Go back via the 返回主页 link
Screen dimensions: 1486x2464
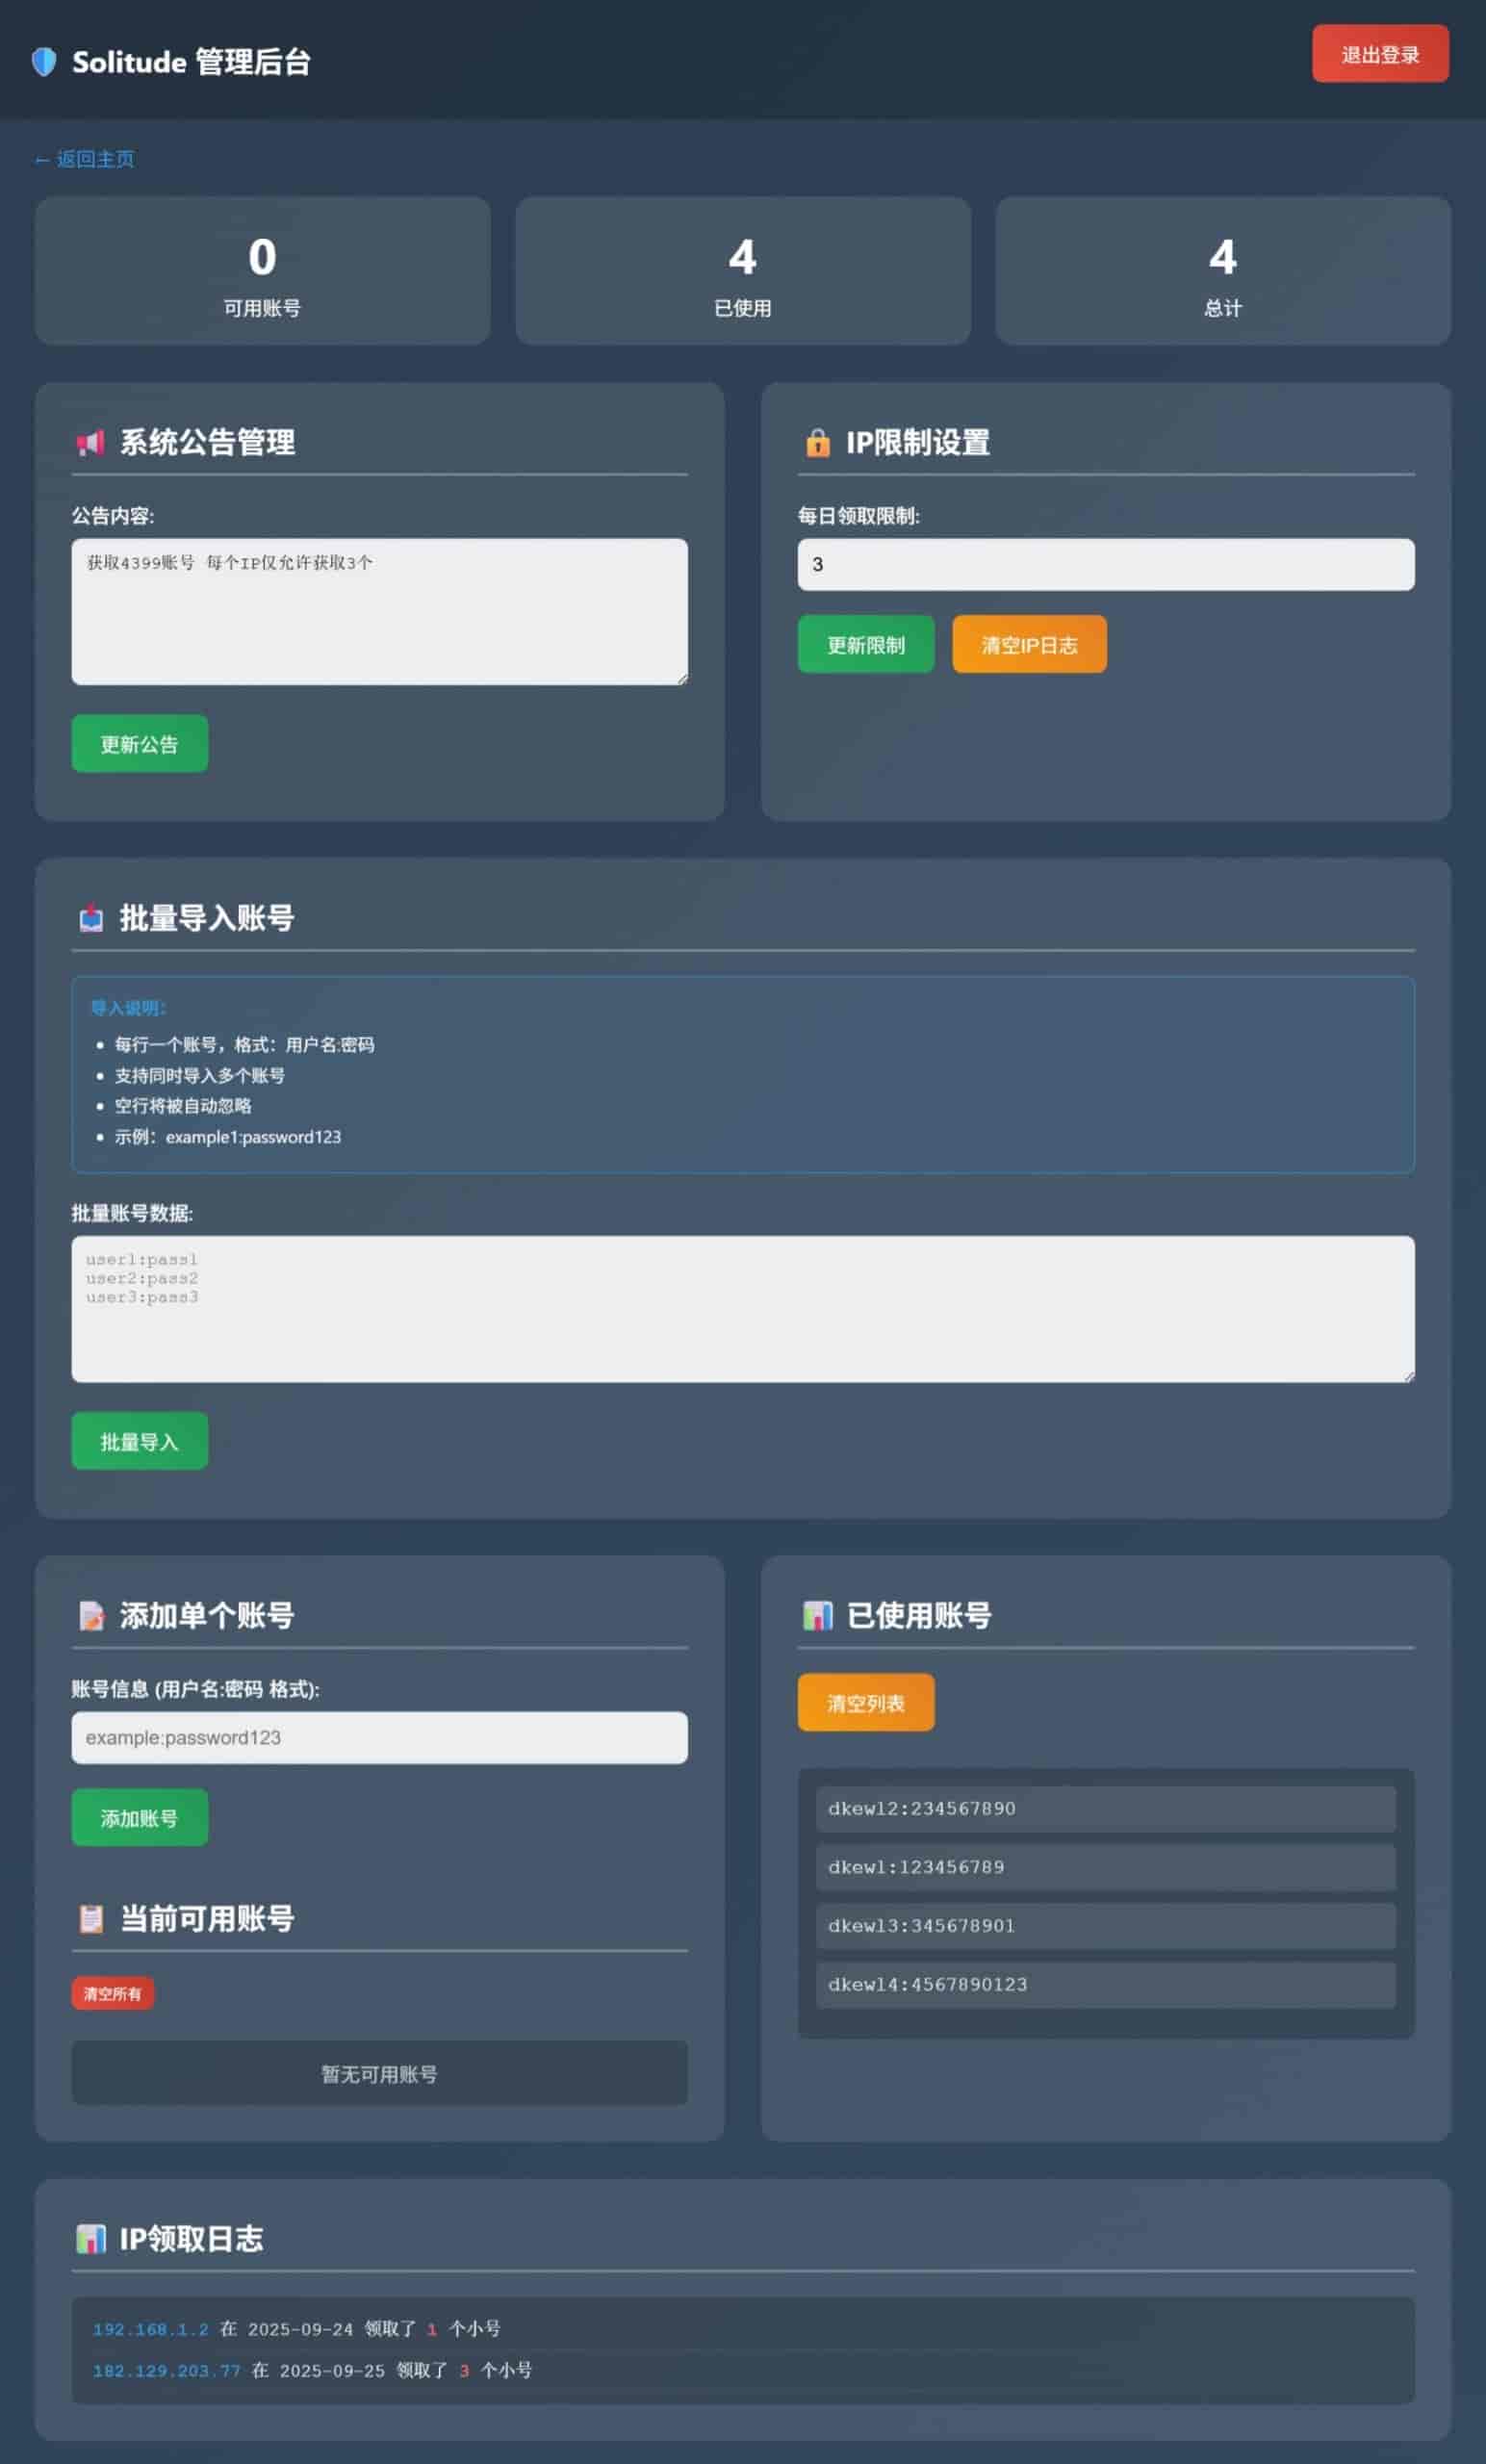point(85,159)
